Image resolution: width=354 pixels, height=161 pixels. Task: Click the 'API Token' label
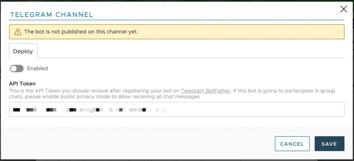tap(22, 83)
